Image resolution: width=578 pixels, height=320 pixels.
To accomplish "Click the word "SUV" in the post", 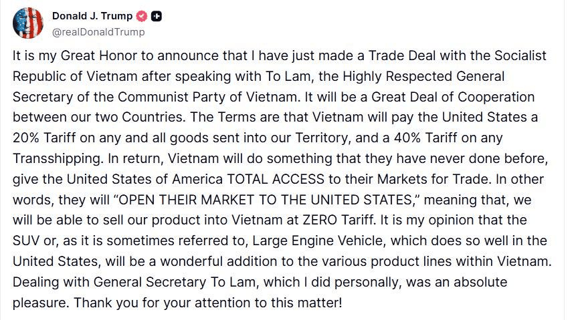I will click(x=26, y=241).
